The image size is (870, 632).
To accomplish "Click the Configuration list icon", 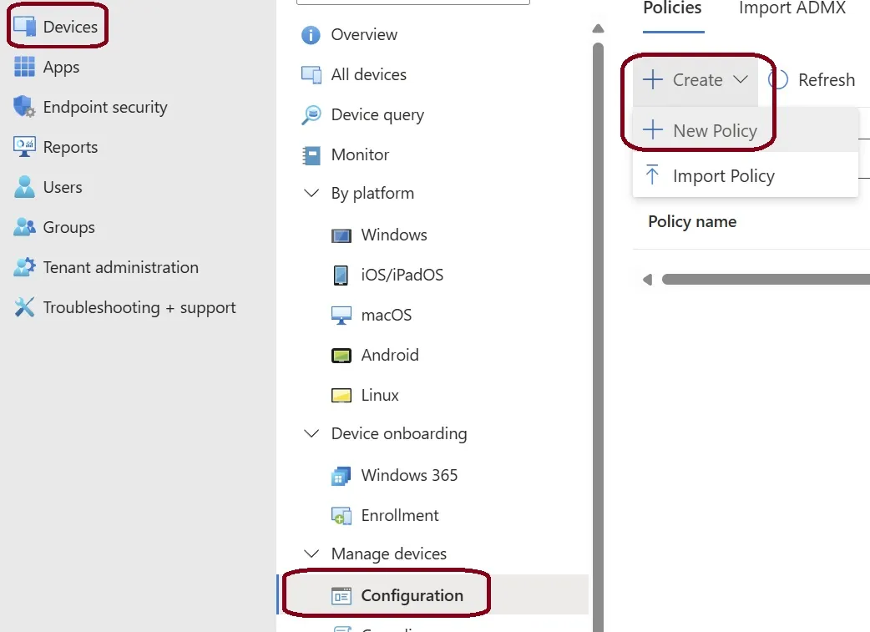I will tap(341, 596).
